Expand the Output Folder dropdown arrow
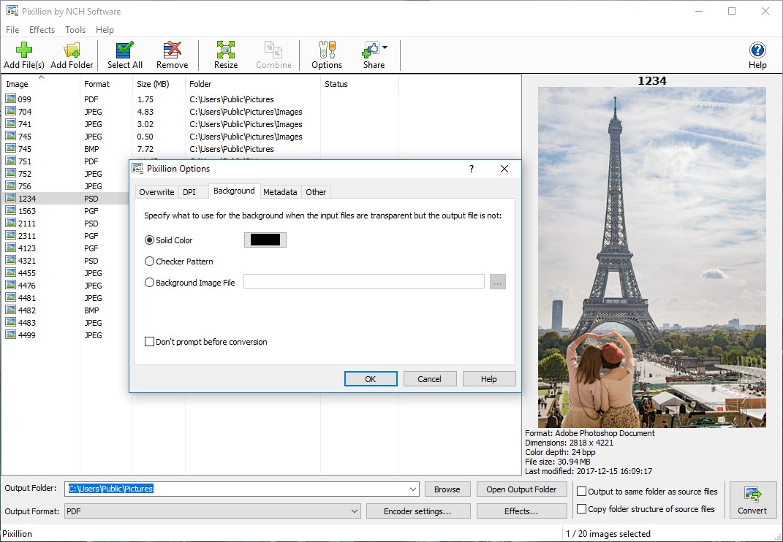Image resolution: width=783 pixels, height=542 pixels. click(415, 489)
